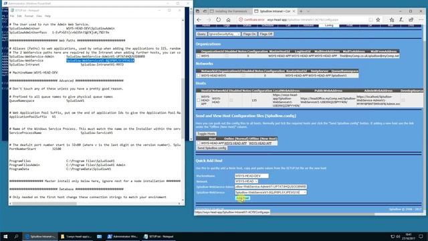Toggle Disabled checkbox in WSYS organization row
428x241 pixels.
tap(227, 56)
